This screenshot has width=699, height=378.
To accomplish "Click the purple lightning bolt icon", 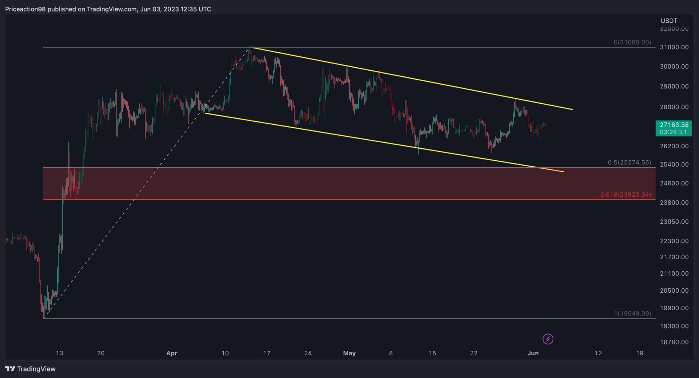I will (x=548, y=339).
